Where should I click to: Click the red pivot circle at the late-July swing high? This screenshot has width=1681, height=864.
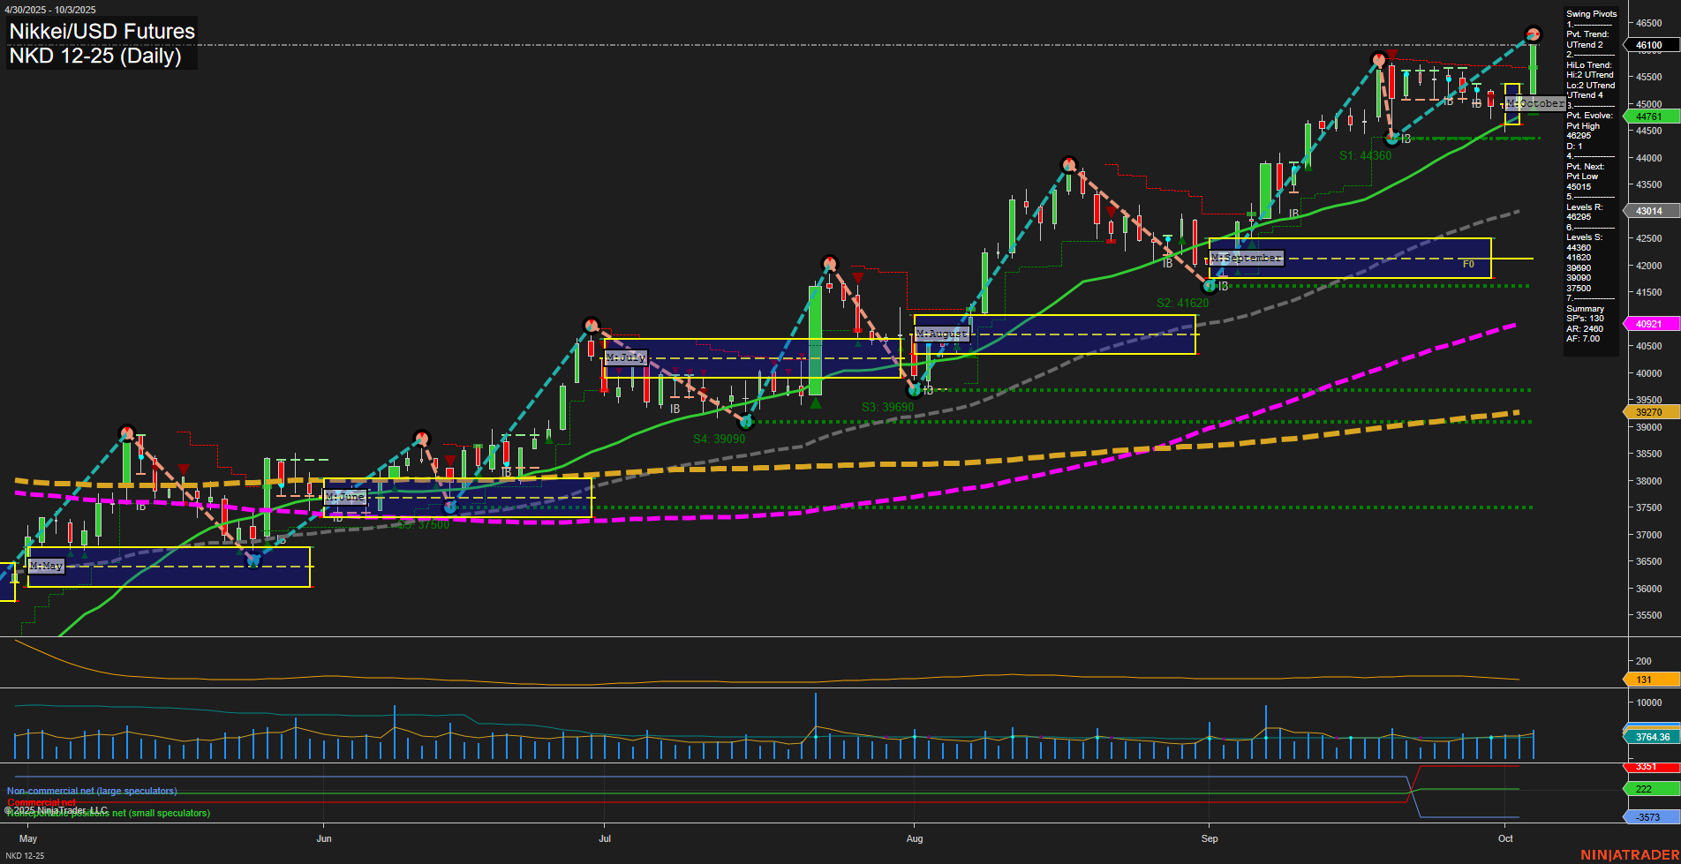pyautogui.click(x=830, y=262)
